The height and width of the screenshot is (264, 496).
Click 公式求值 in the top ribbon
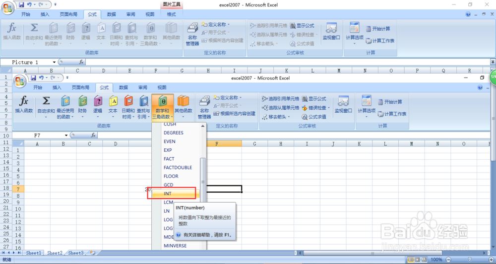[x=303, y=44]
